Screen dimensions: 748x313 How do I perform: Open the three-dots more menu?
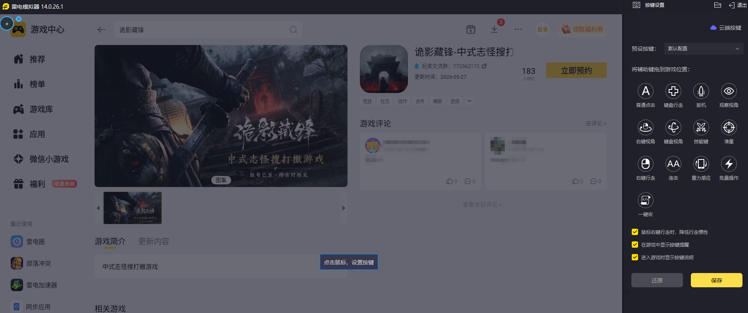518,29
